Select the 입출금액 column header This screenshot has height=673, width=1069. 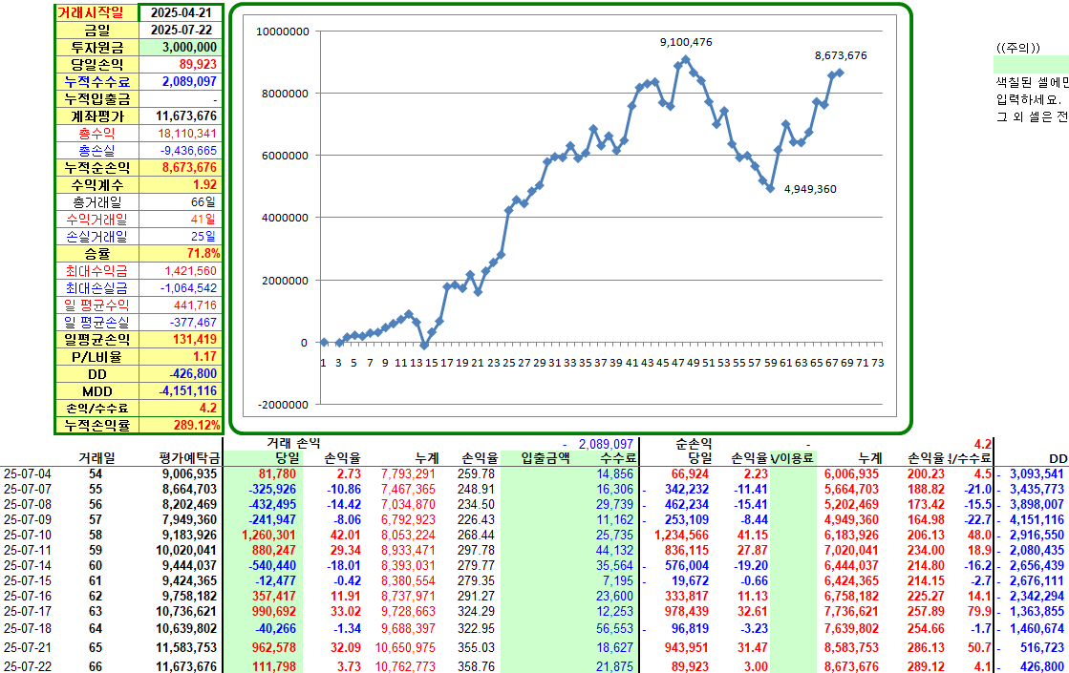pyautogui.click(x=545, y=458)
